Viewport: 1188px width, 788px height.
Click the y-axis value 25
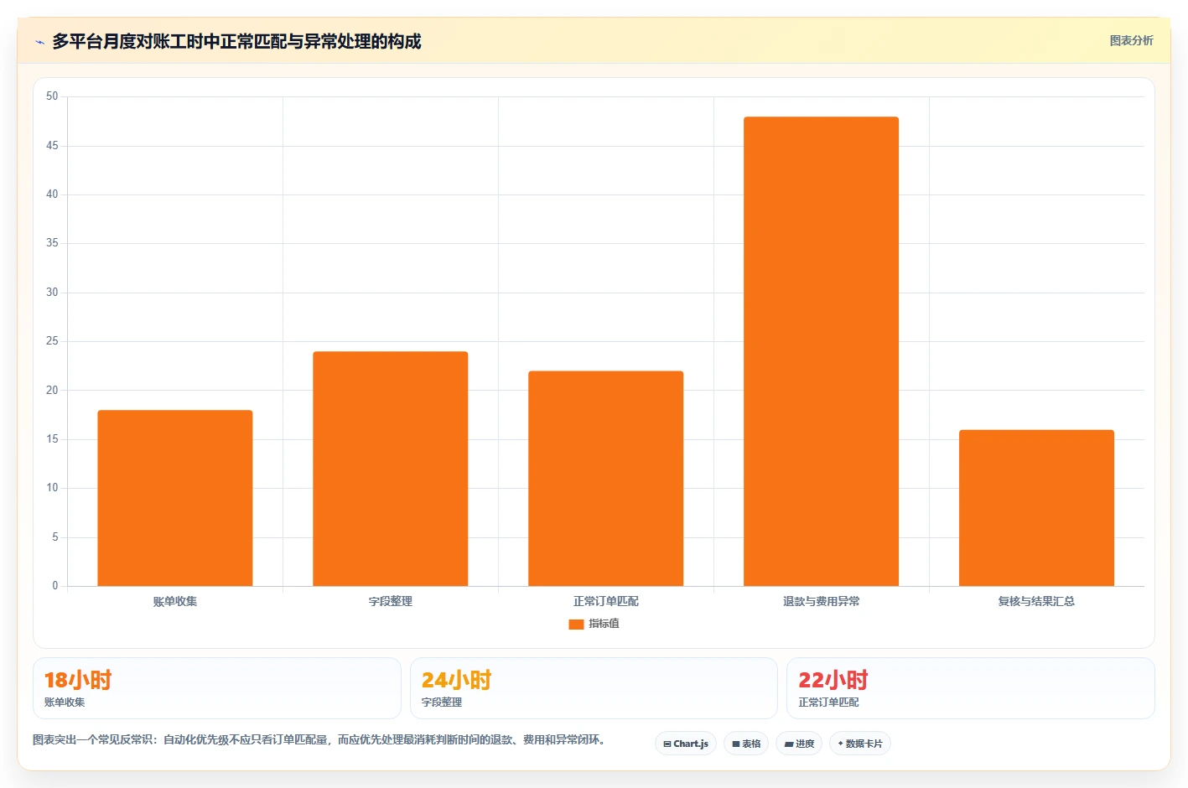(52, 341)
